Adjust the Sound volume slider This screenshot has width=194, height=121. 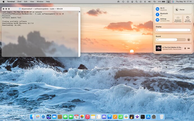171,40
